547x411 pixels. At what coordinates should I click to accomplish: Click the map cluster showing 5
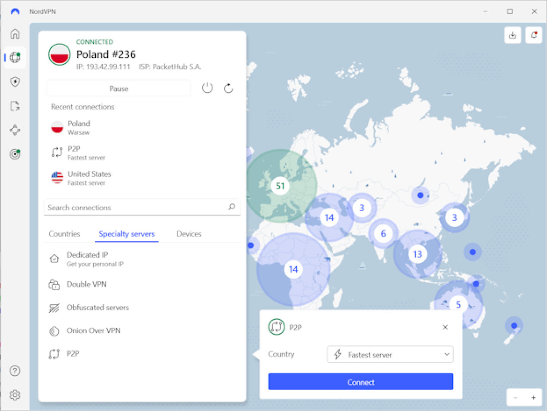pyautogui.click(x=458, y=304)
